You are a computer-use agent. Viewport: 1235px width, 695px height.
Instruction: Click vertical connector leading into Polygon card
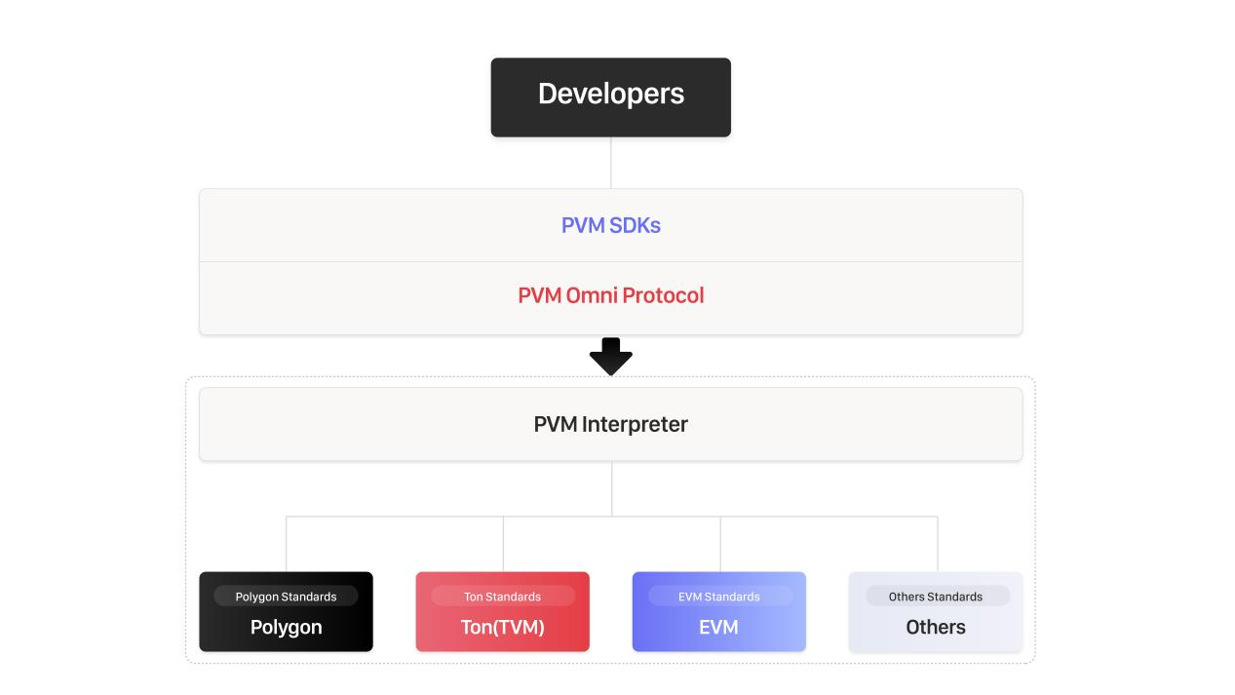(x=287, y=544)
